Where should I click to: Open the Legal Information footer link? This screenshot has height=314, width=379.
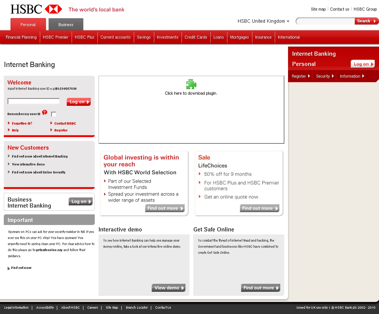click(x=16, y=308)
